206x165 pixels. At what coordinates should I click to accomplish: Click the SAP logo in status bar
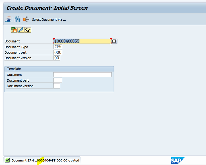pyautogui.click(x=177, y=161)
